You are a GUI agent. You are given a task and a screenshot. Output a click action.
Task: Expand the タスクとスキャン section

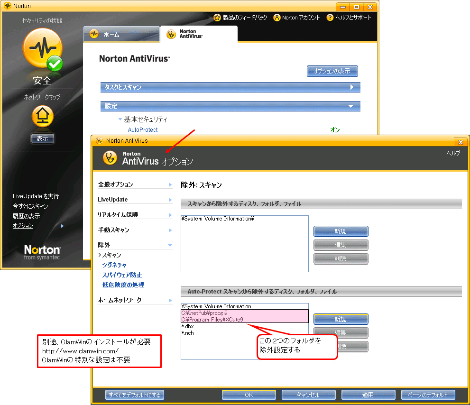(230, 87)
